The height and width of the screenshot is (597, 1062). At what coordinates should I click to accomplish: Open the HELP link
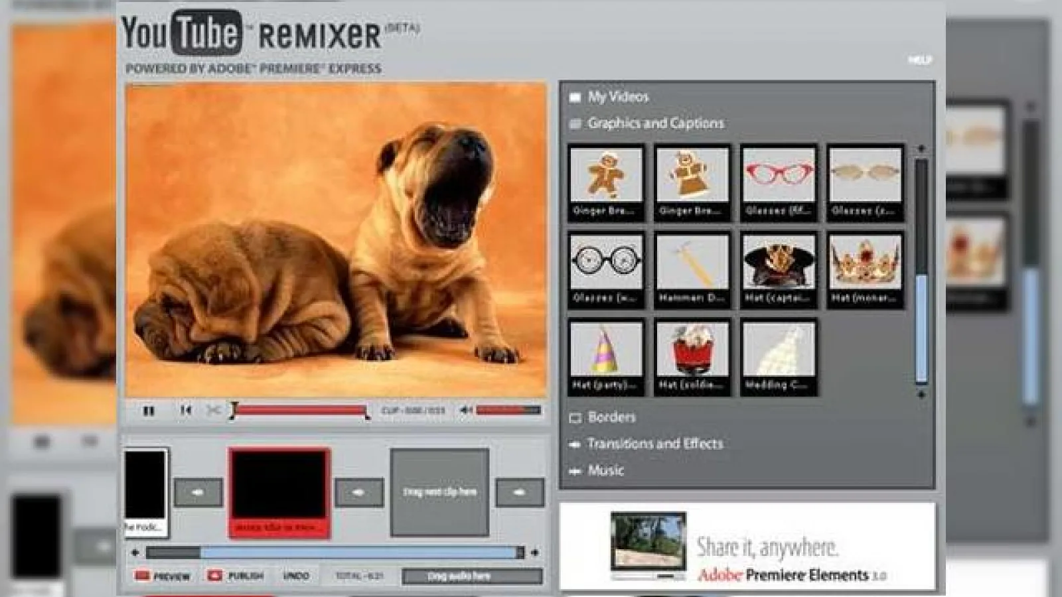click(x=920, y=60)
